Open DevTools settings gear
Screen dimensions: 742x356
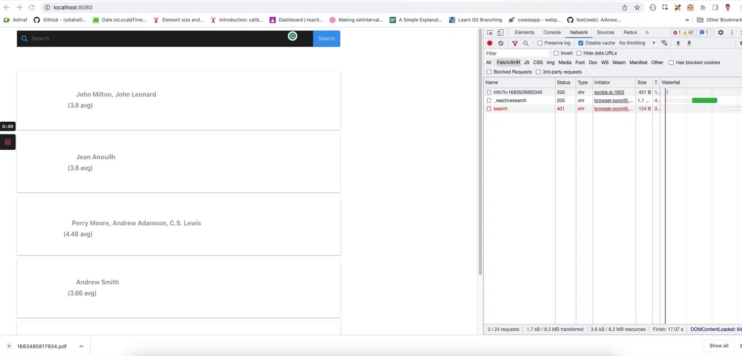click(x=721, y=33)
